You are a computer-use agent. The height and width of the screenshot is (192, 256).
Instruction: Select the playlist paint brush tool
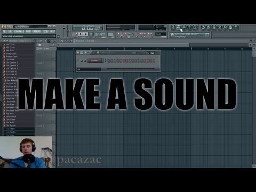pyautogui.click(x=49, y=41)
